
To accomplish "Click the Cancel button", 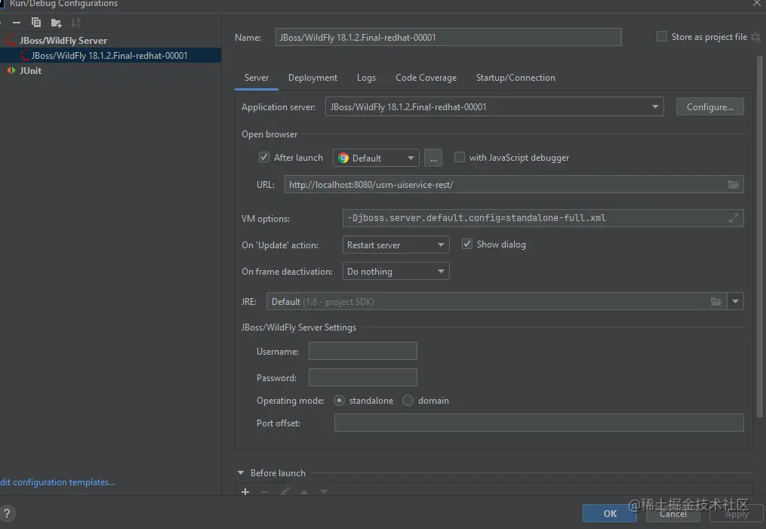I will (x=673, y=513).
